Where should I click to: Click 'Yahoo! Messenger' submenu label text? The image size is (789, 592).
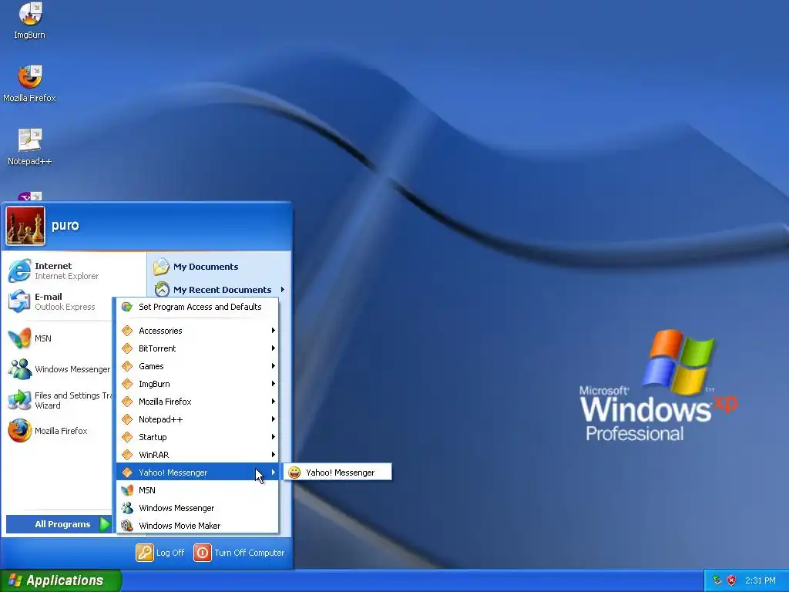pyautogui.click(x=340, y=473)
